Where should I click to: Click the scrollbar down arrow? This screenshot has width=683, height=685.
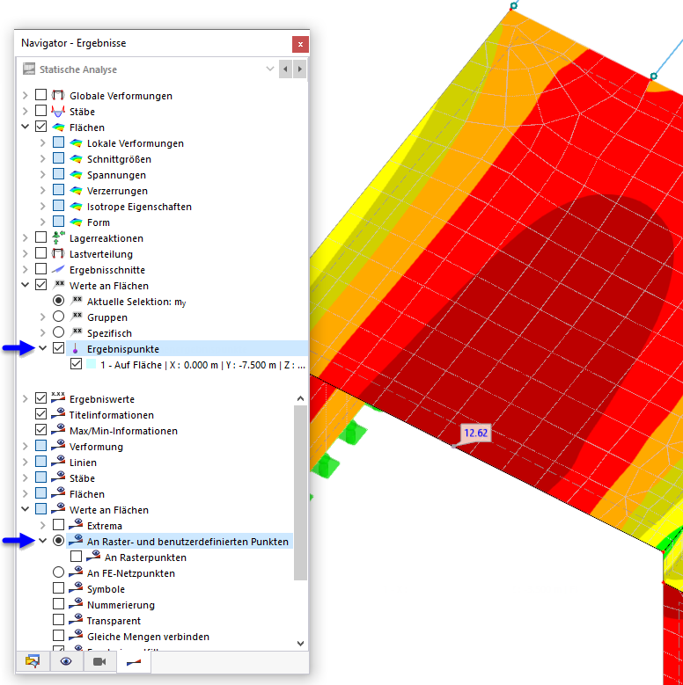click(300, 644)
